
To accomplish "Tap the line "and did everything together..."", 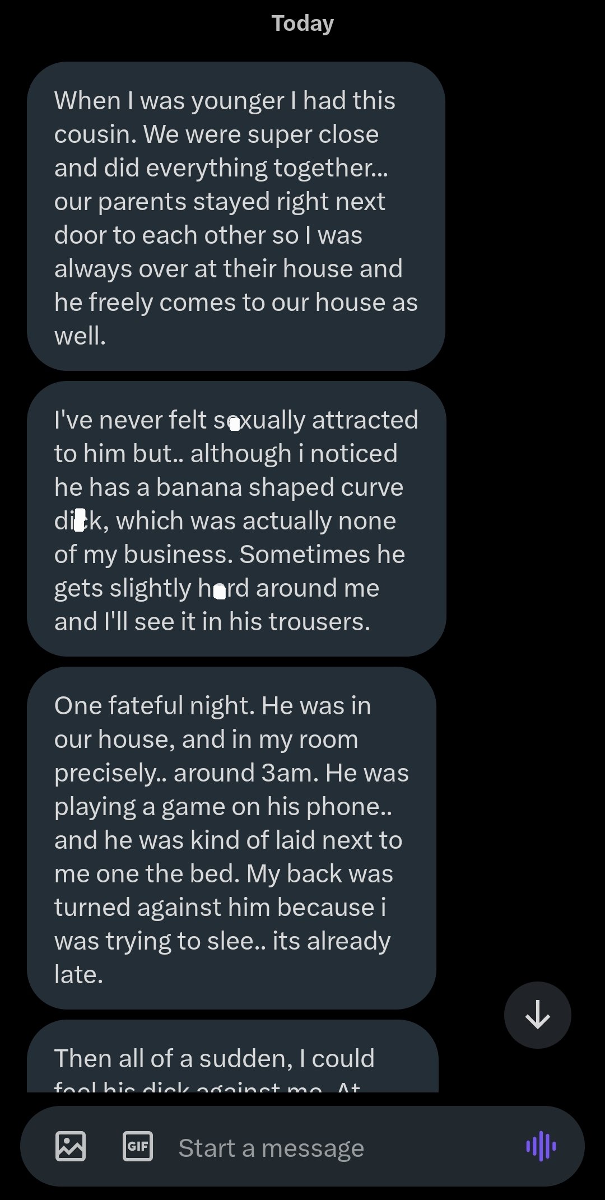I will (x=221, y=168).
